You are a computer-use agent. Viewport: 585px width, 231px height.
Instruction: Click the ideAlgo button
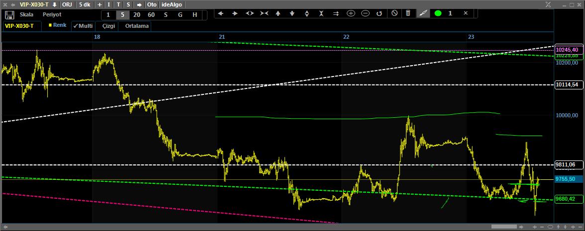(x=172, y=4)
